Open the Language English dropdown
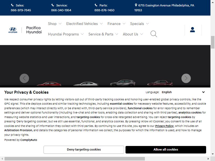Image resolution: width=215 pixels, height=161 pixels. (x=183, y=92)
